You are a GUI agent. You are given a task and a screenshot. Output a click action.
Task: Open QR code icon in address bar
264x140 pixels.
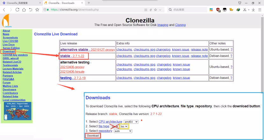click(x=146, y=10)
